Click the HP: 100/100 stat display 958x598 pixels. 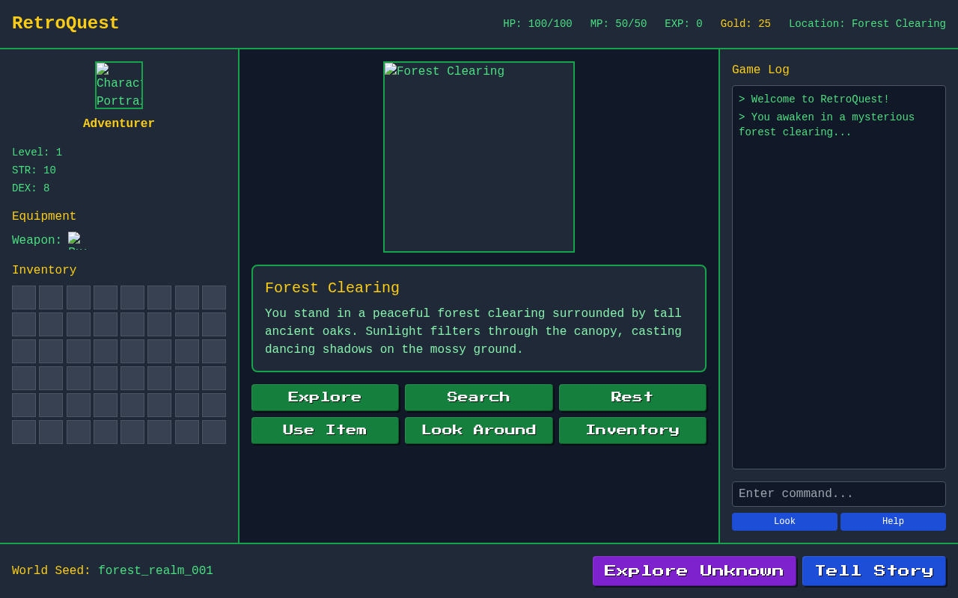tap(537, 23)
